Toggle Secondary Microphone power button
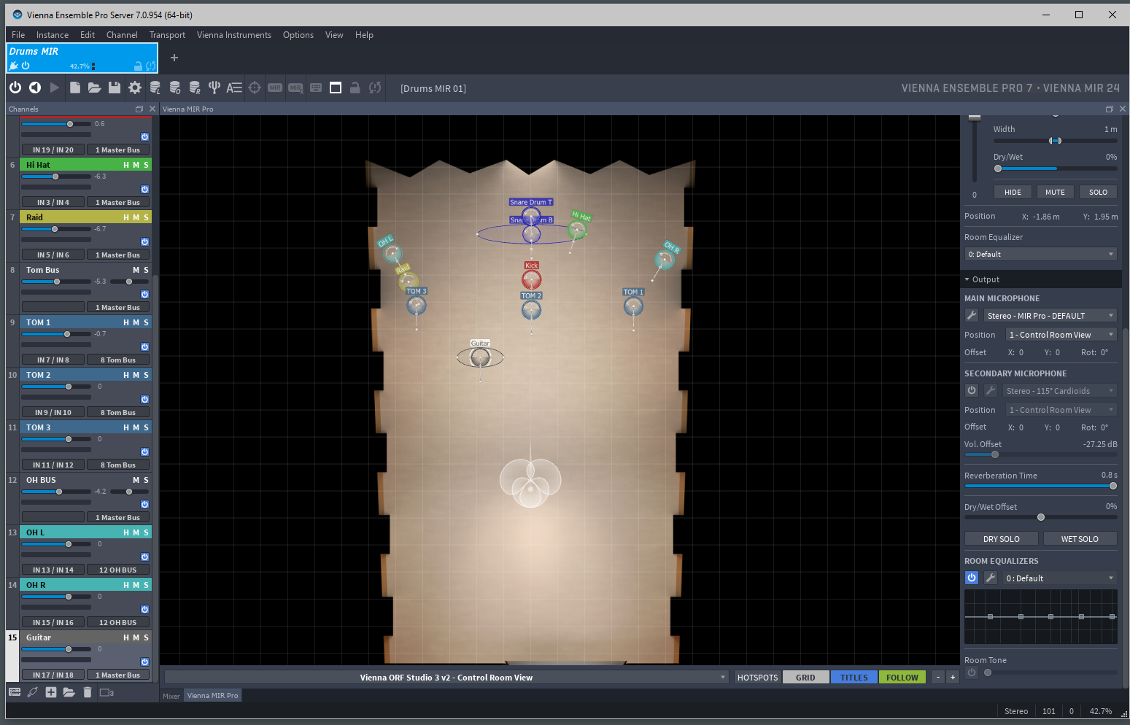This screenshot has width=1130, height=725. coord(972,390)
